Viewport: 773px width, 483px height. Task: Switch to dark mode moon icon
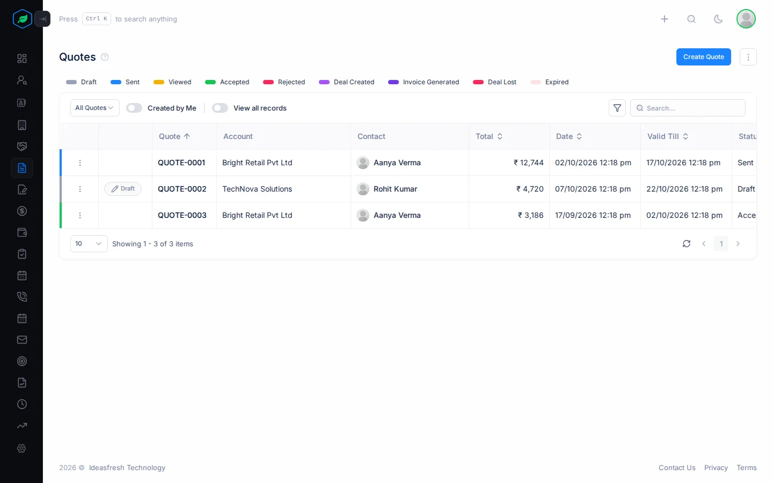coord(718,19)
